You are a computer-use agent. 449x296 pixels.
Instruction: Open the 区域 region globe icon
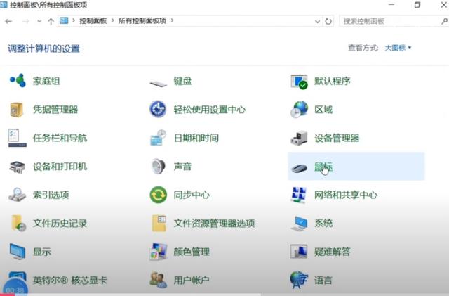click(299, 109)
